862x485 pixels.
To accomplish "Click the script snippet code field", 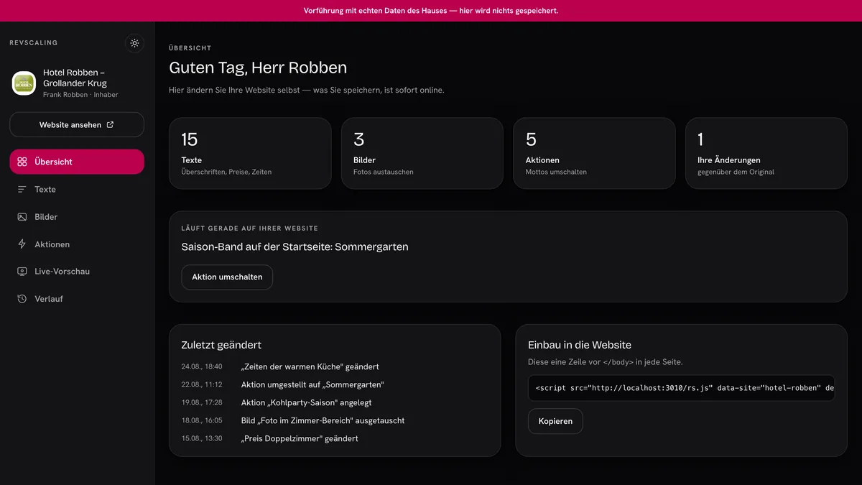I will (x=681, y=388).
